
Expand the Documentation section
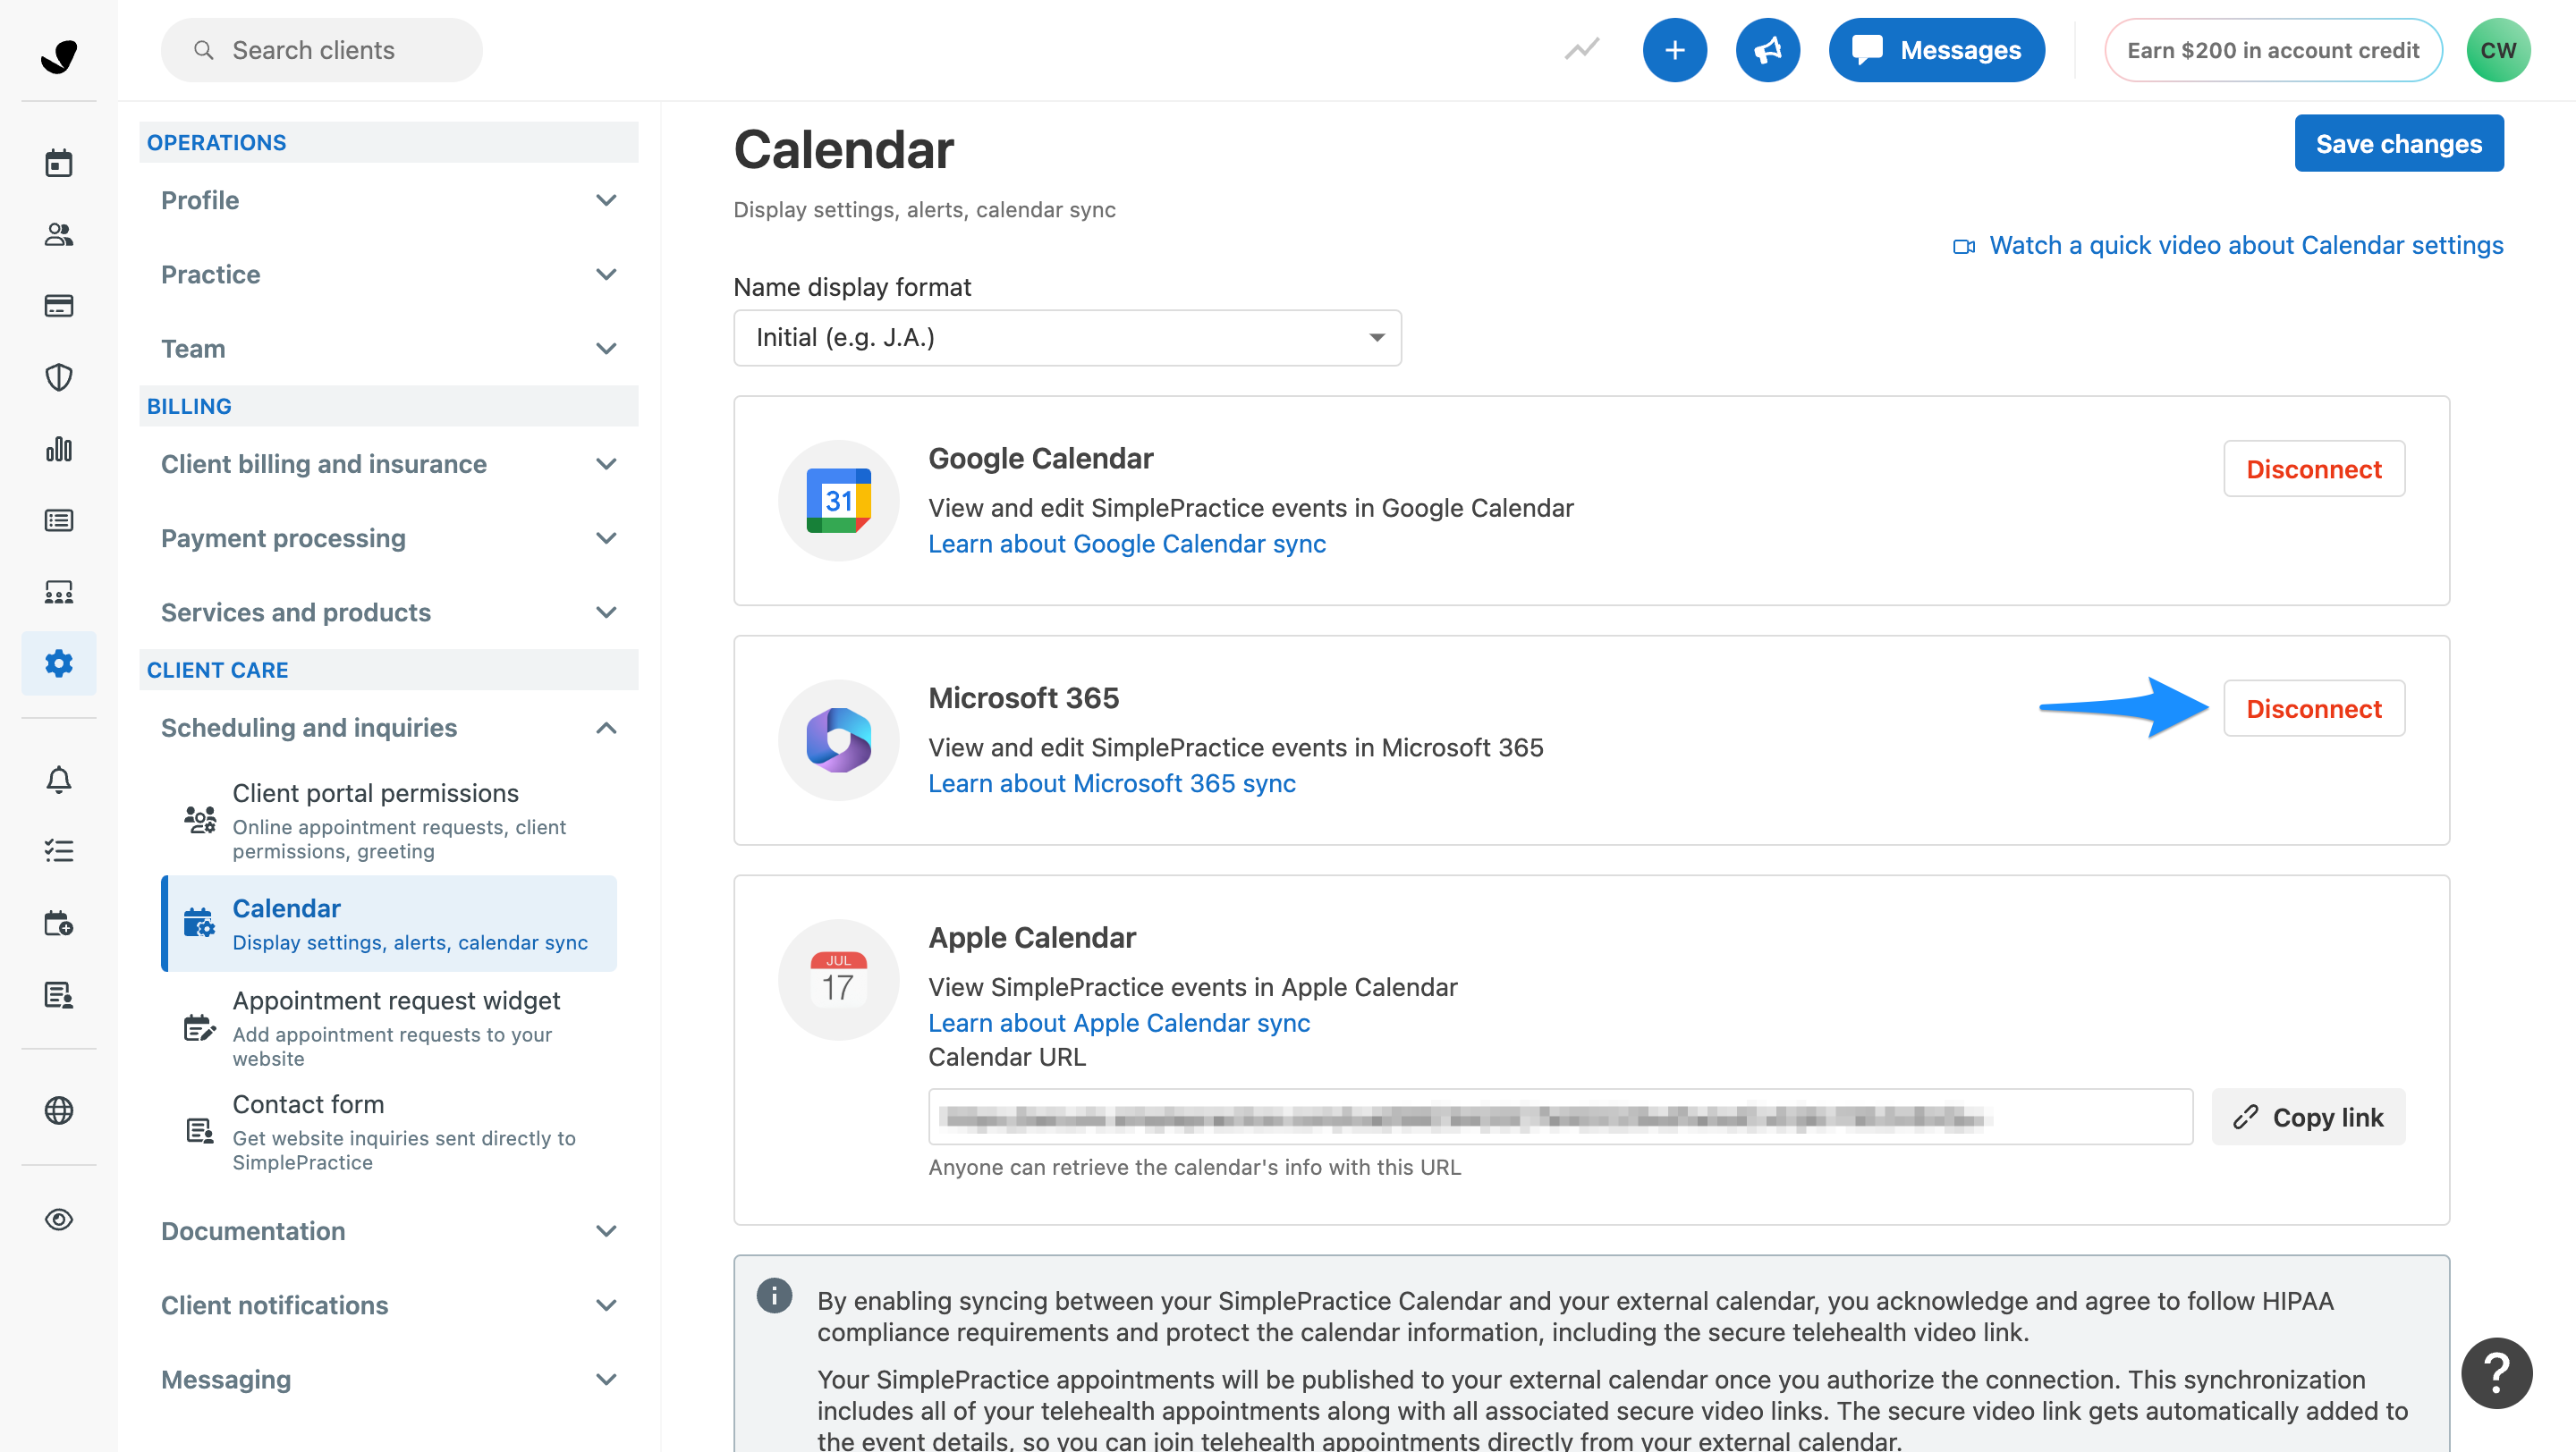388,1230
